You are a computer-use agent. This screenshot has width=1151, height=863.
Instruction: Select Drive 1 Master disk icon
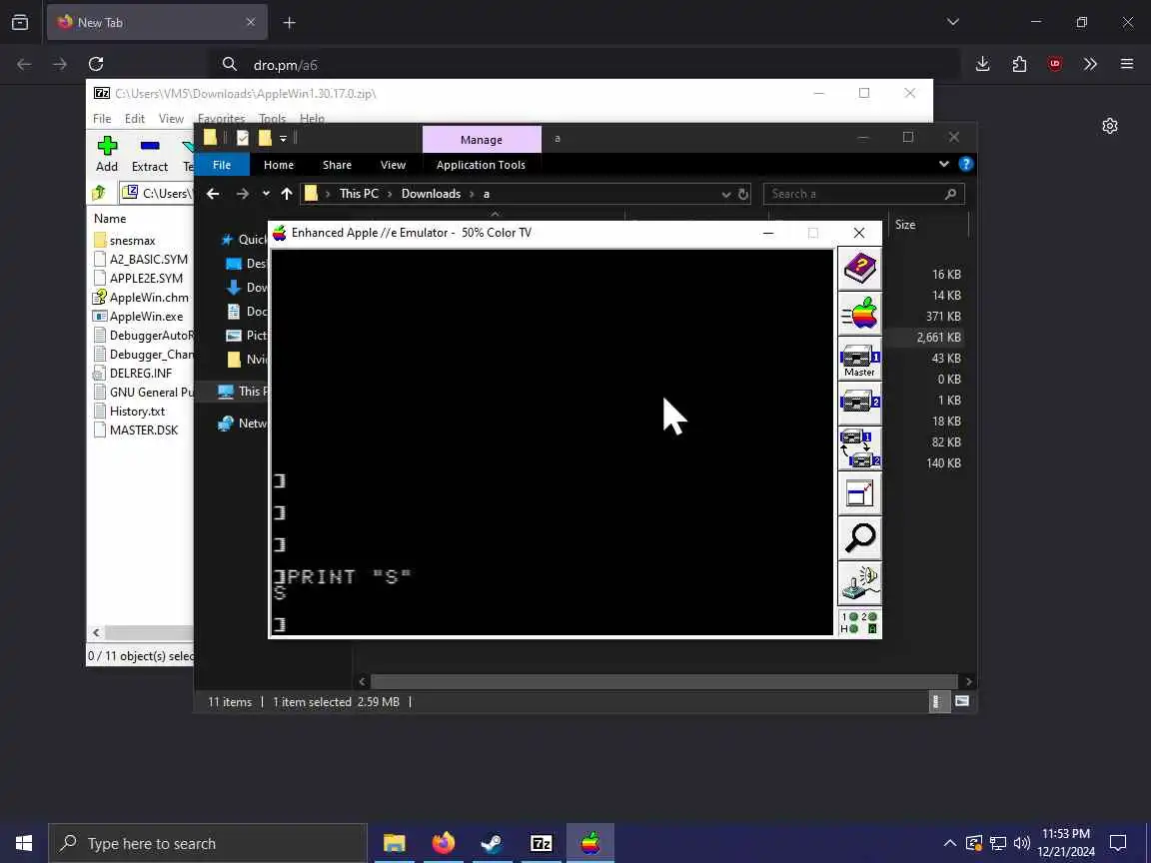pos(859,359)
